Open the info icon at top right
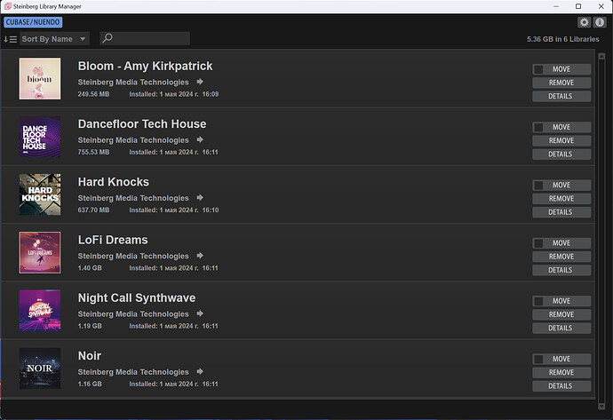The height and width of the screenshot is (420, 613). [x=600, y=22]
